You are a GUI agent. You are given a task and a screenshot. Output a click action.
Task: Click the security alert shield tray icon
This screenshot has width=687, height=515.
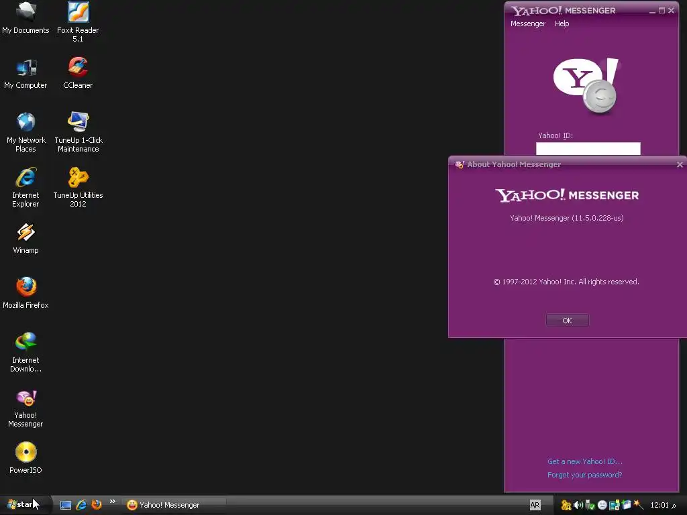pos(566,506)
